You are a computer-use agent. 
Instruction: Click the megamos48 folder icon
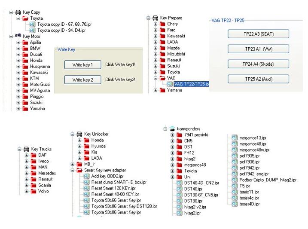pos(179,165)
